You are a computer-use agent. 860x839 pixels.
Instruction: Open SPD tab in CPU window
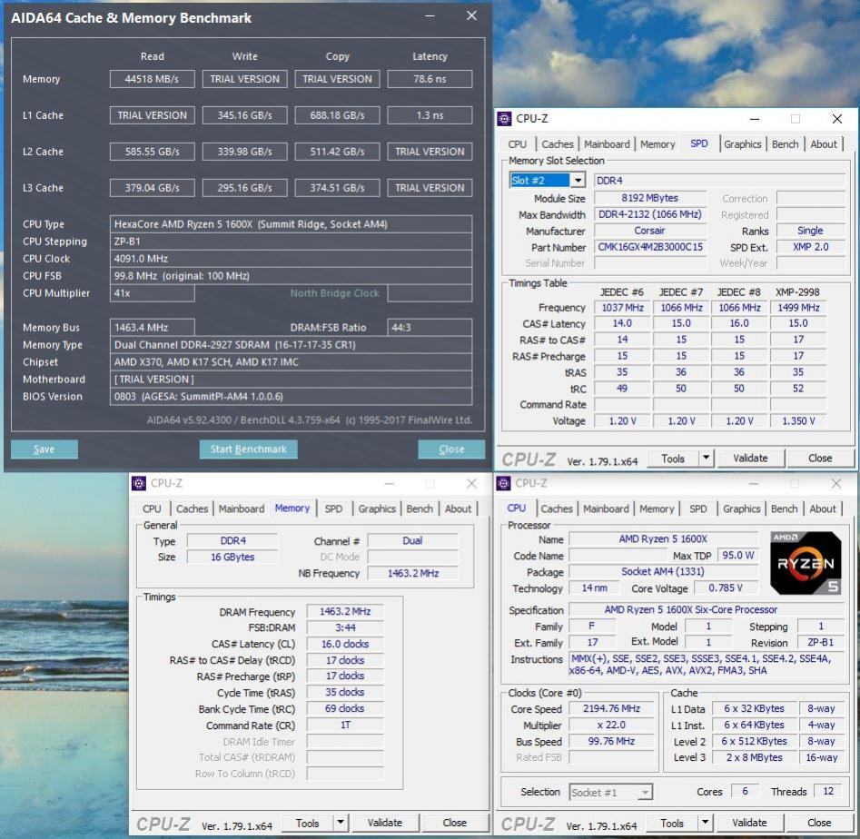(698, 508)
